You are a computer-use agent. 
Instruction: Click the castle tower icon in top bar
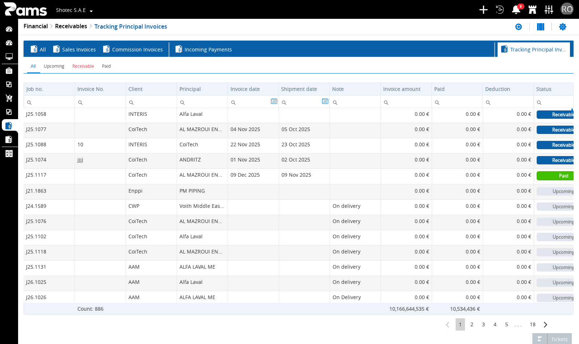(532, 10)
